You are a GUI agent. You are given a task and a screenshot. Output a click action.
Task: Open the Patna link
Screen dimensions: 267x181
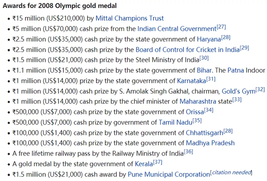236,70
